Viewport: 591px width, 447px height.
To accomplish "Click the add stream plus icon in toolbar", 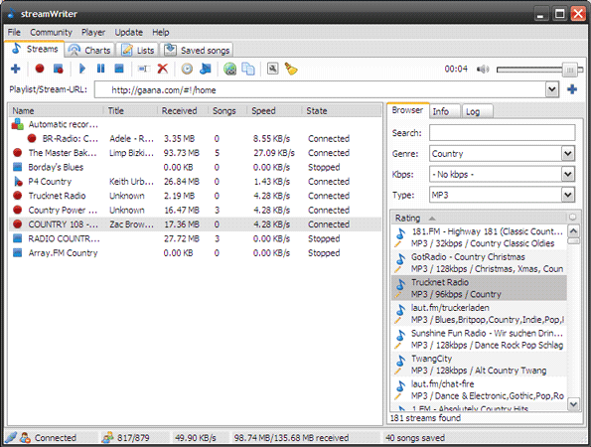I will coord(16,69).
